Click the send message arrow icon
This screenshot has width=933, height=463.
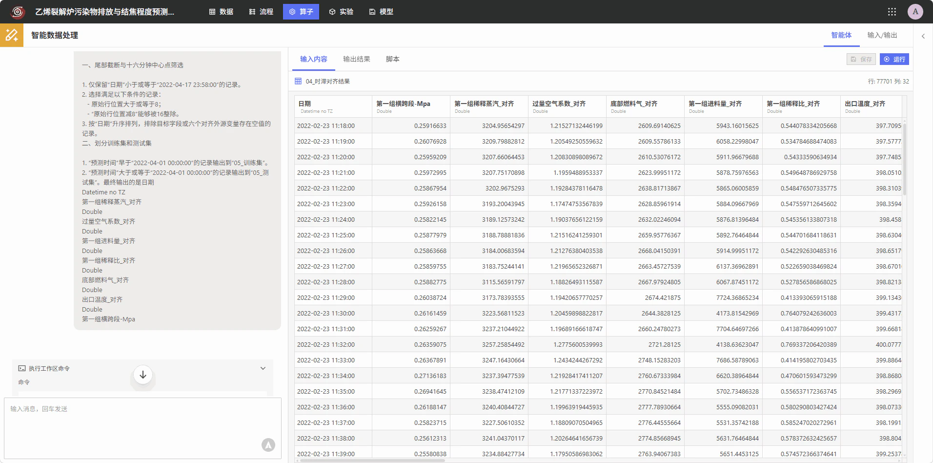click(268, 445)
